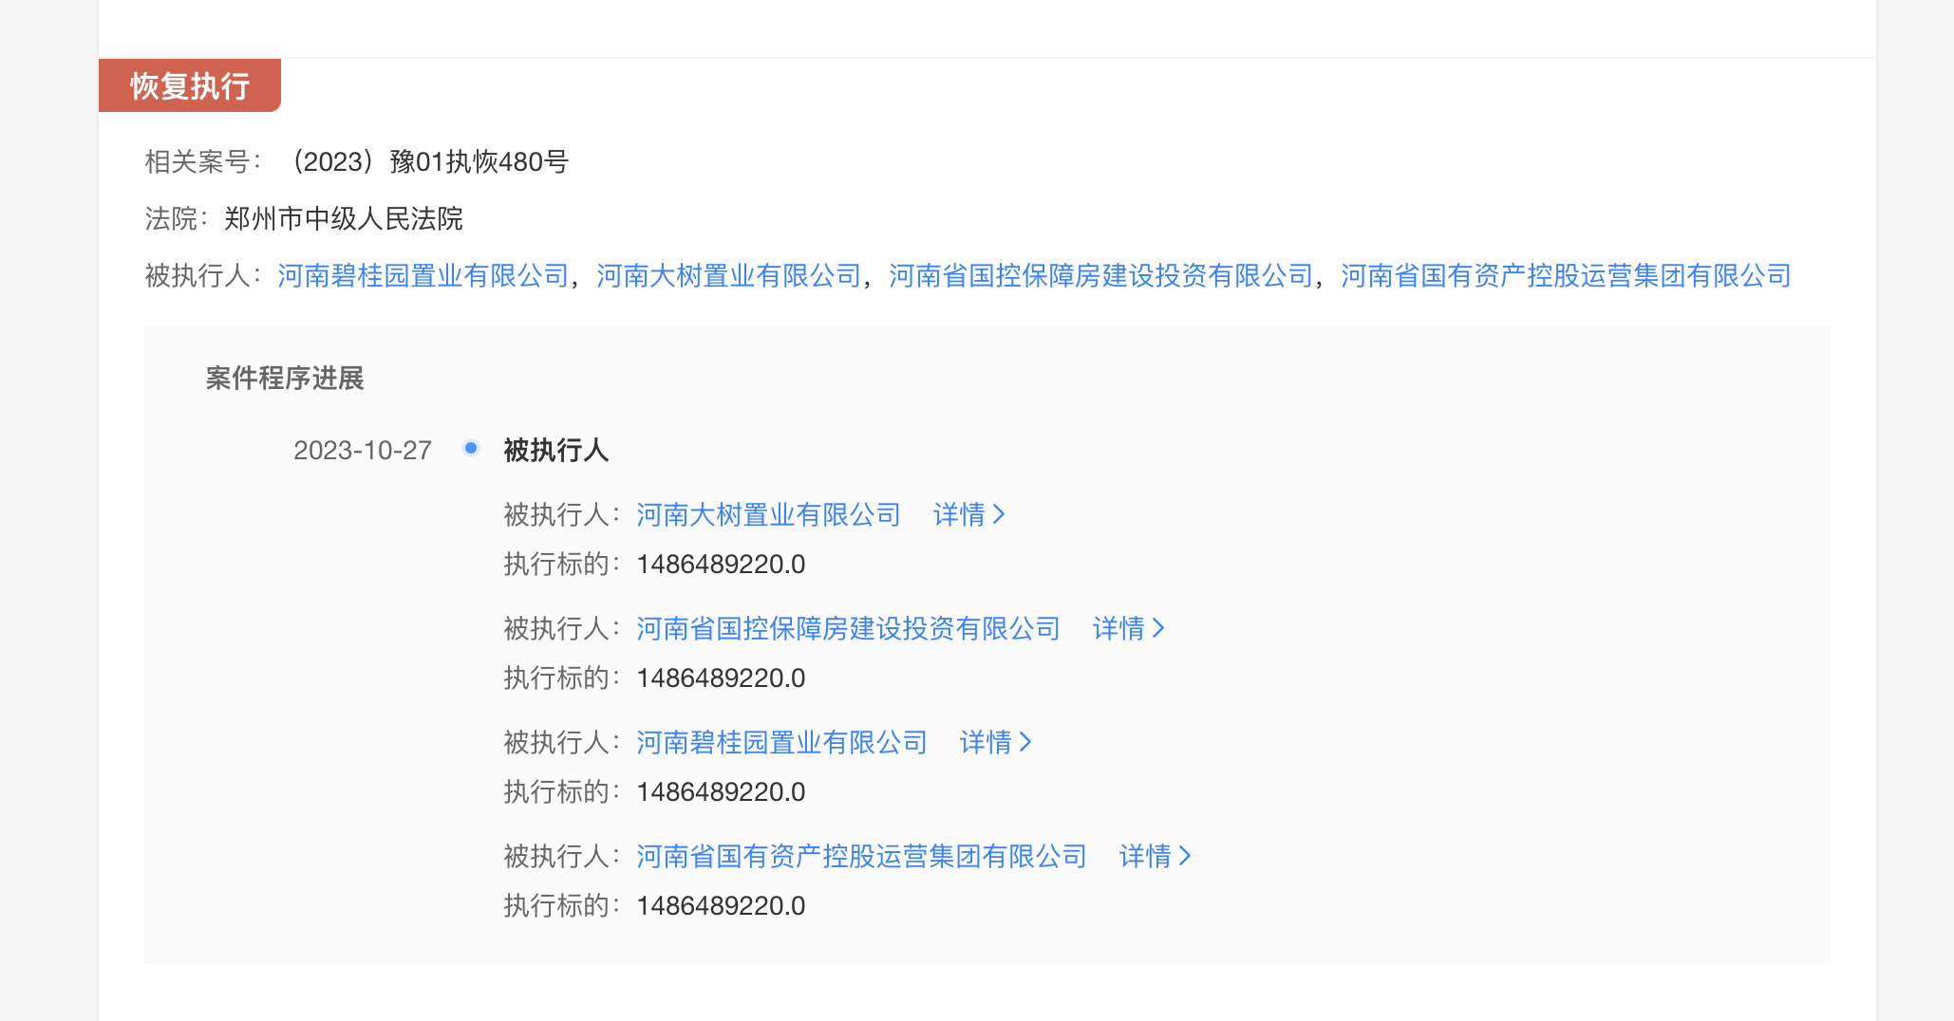
Task: Click the red 恢复执行 badge
Action: 189,85
